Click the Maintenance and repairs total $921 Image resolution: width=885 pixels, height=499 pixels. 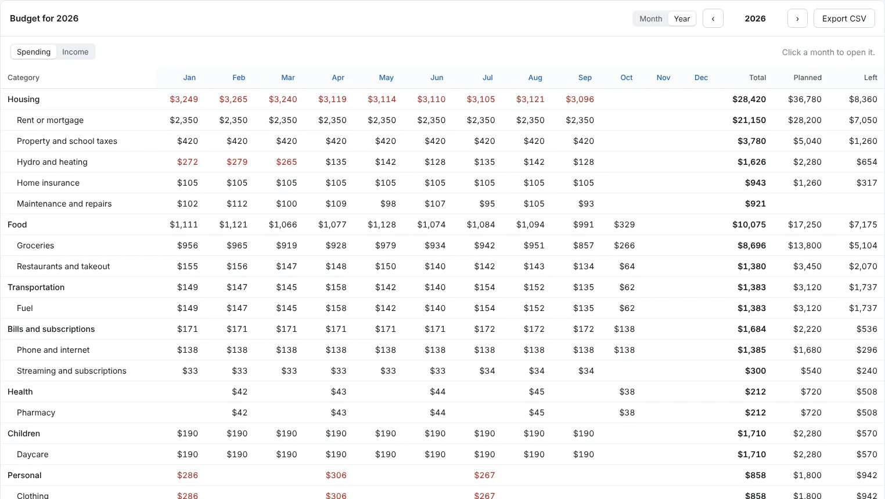click(x=756, y=204)
